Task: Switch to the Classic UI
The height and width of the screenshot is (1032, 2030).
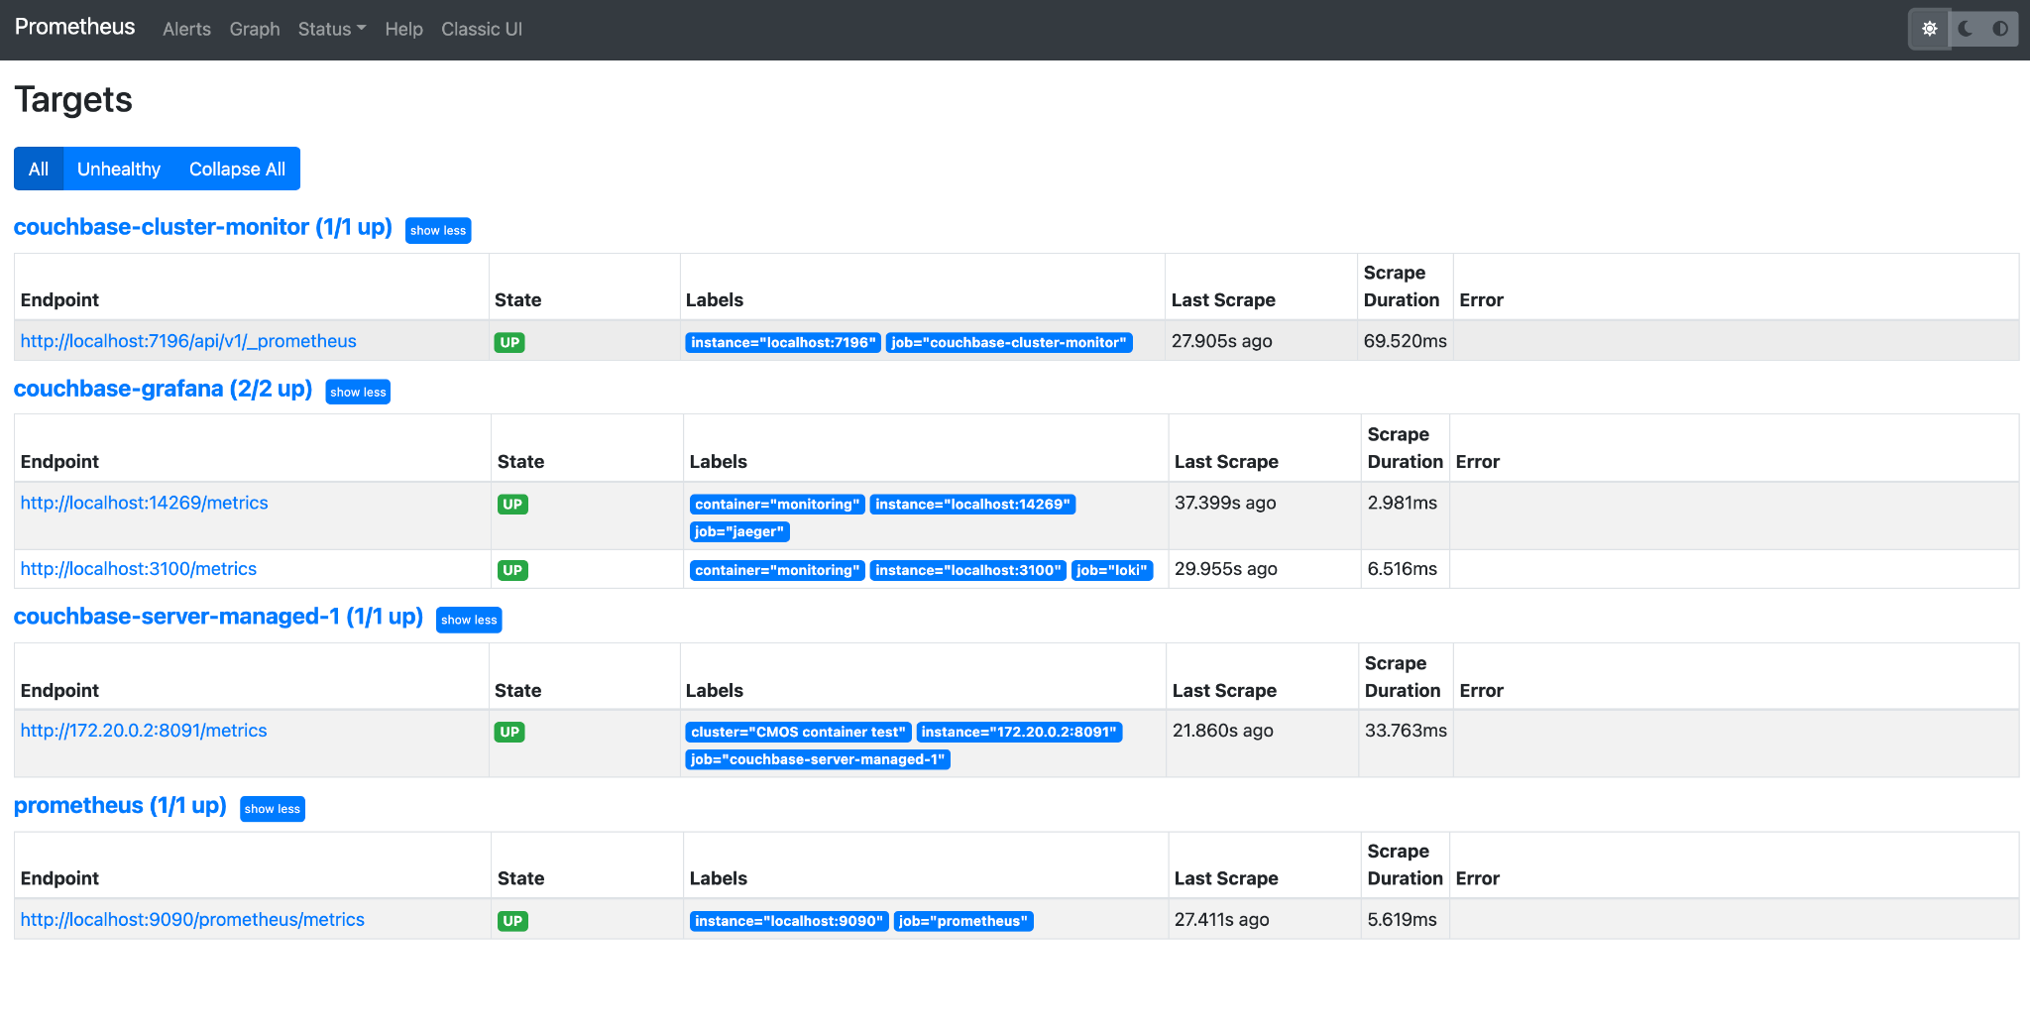Action: pos(482,29)
